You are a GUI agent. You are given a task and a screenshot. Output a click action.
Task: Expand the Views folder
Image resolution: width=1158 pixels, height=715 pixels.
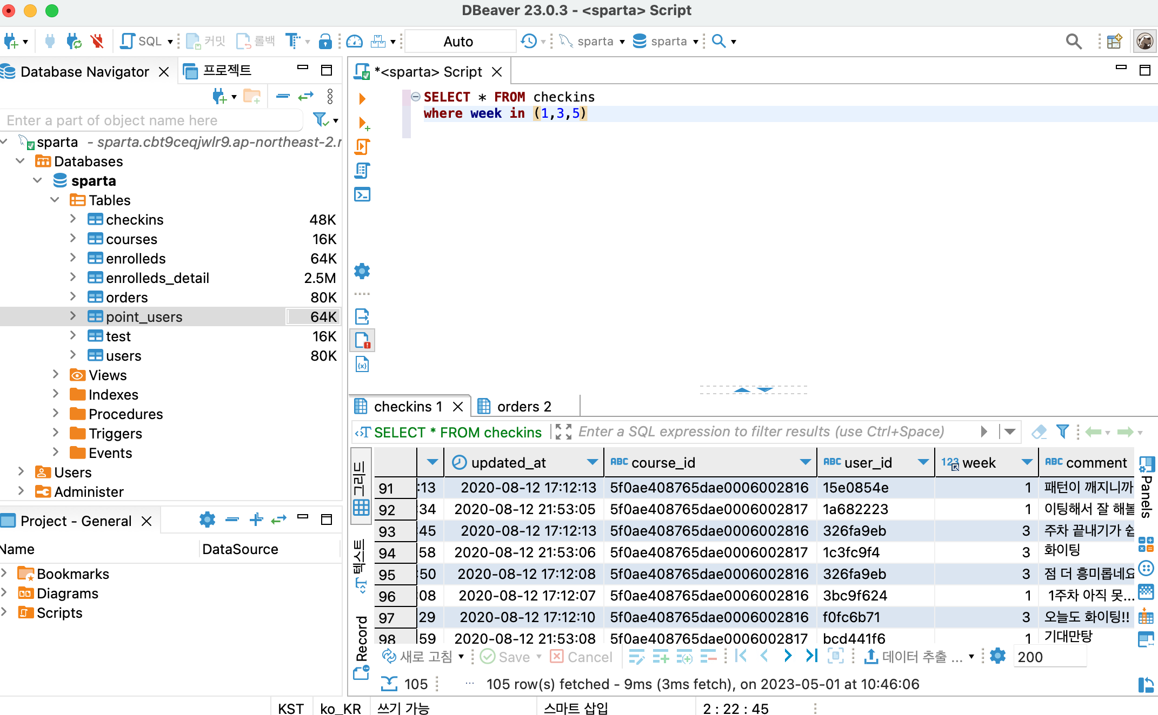[55, 374]
